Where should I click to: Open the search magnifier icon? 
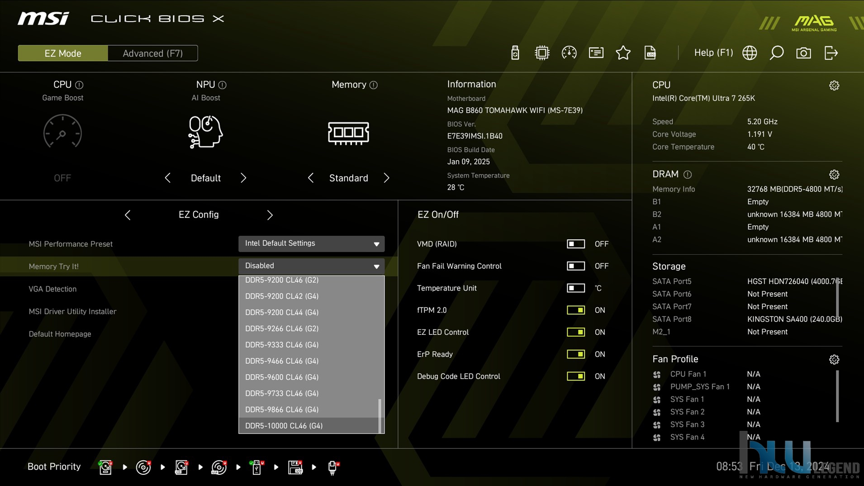[777, 53]
